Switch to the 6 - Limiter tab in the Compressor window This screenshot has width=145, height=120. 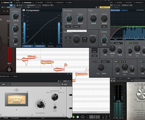69,3
